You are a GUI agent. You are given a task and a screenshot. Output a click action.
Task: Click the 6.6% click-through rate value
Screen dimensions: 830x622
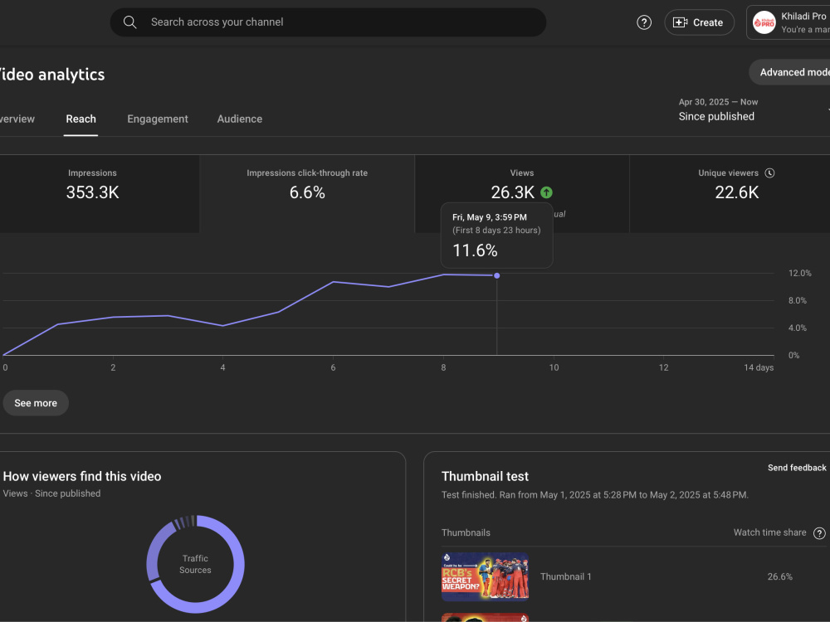click(x=307, y=192)
